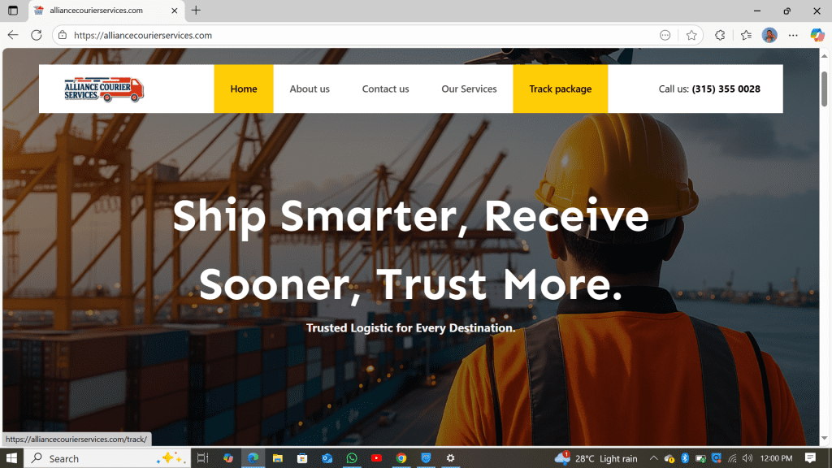Open the tab actions menu icon
This screenshot has height=468, width=832.
[13, 10]
